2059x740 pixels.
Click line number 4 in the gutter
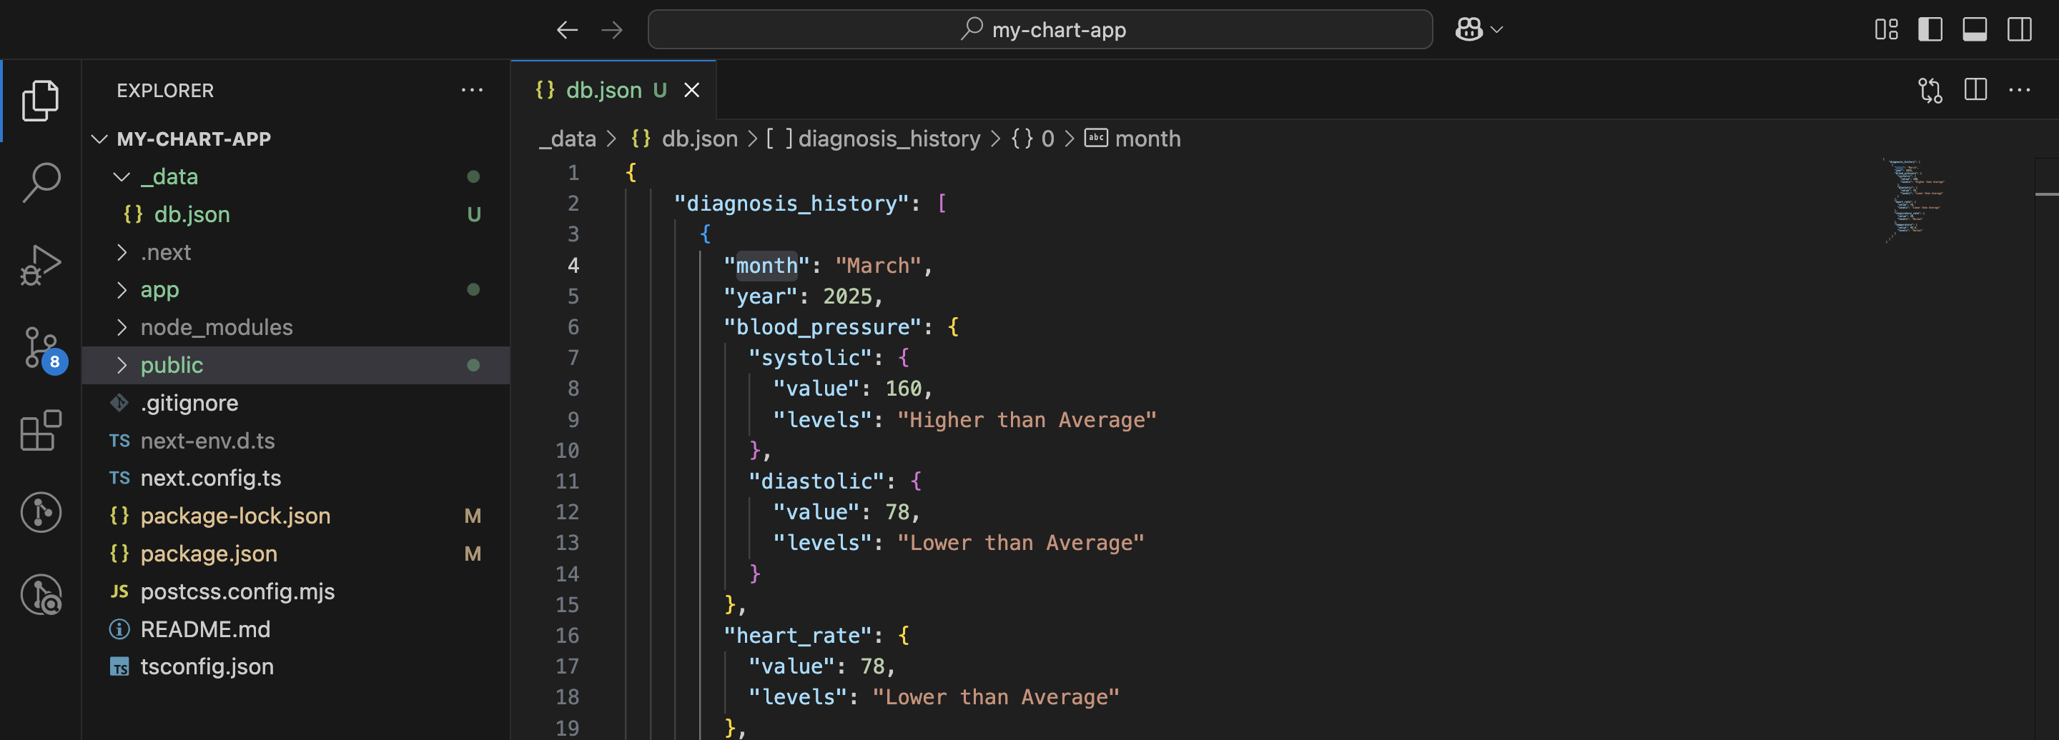[x=573, y=265]
